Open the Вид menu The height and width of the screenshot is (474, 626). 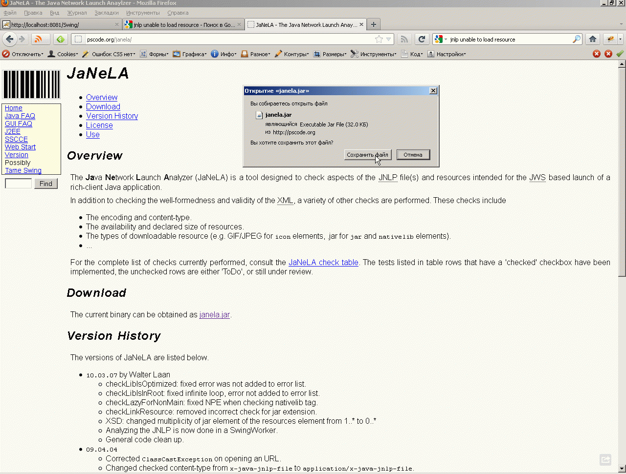click(x=54, y=13)
